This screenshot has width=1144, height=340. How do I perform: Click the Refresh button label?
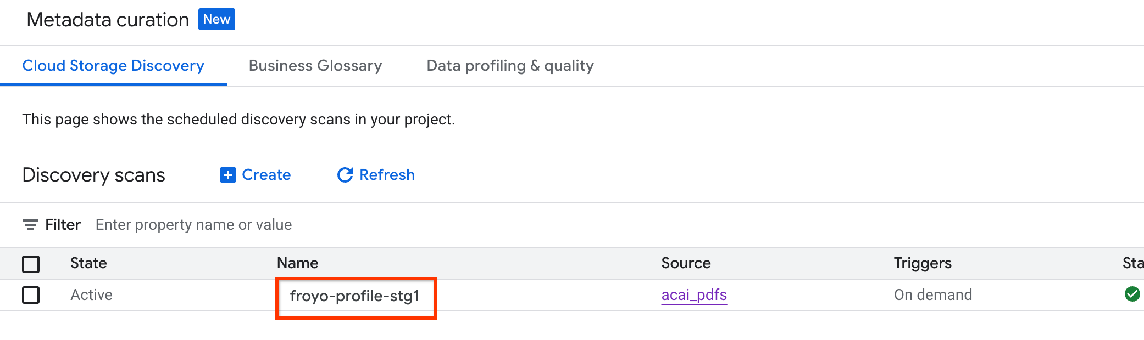click(x=386, y=174)
